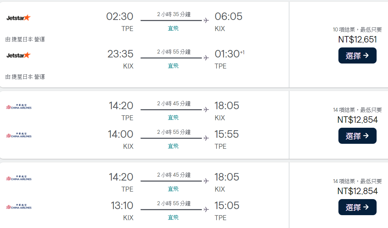Click airplane icon on the 02:30–06:05 flight
The width and height of the screenshot is (388, 228).
pyautogui.click(x=206, y=20)
